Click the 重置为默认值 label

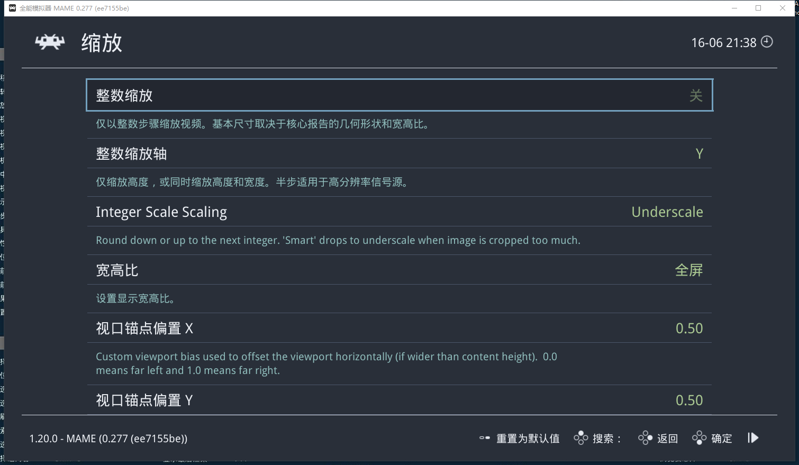(528, 439)
